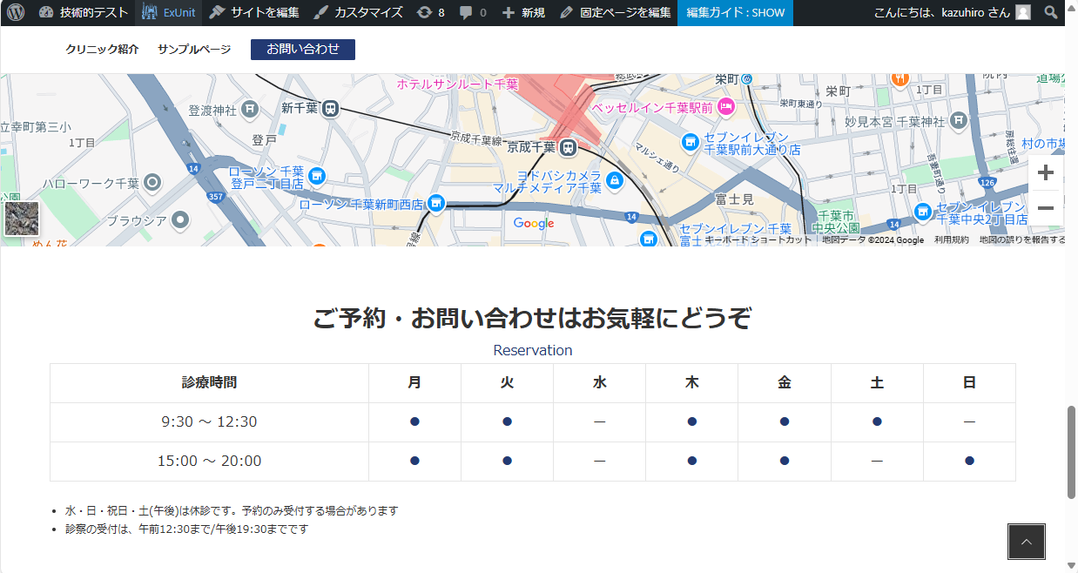Open カスタマイズ customizer

[x=358, y=12]
